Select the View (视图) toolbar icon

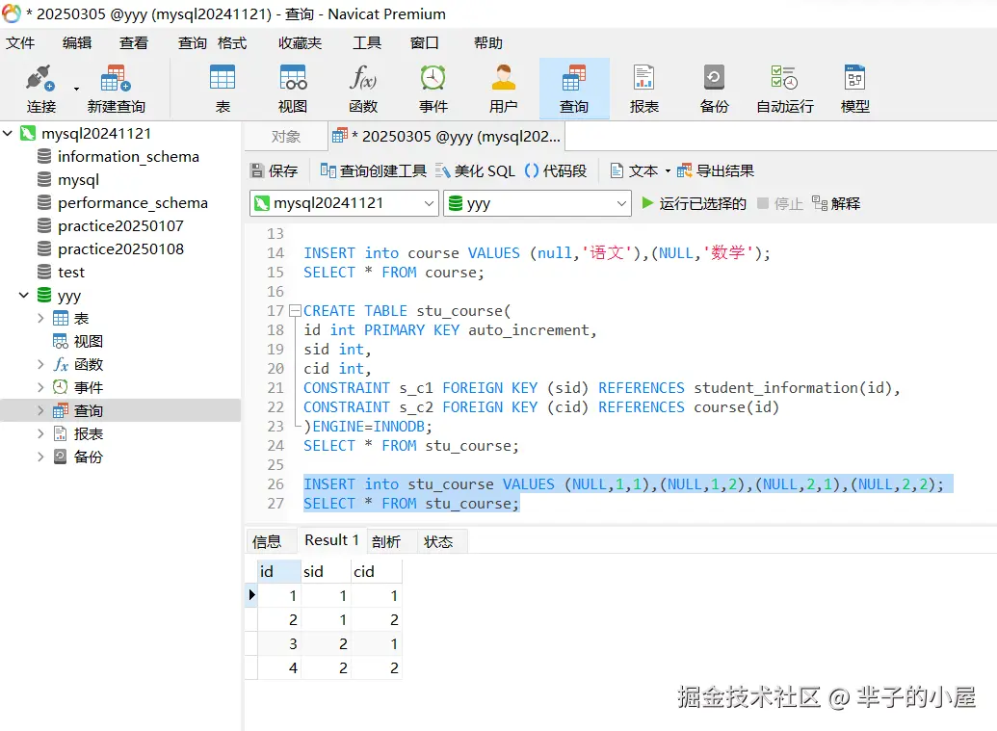(x=293, y=78)
